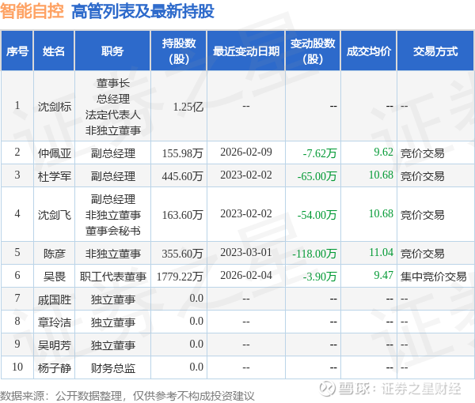Screen dimensions: 475x403
Task: Click the 财务总监 position
Action: tap(112, 368)
